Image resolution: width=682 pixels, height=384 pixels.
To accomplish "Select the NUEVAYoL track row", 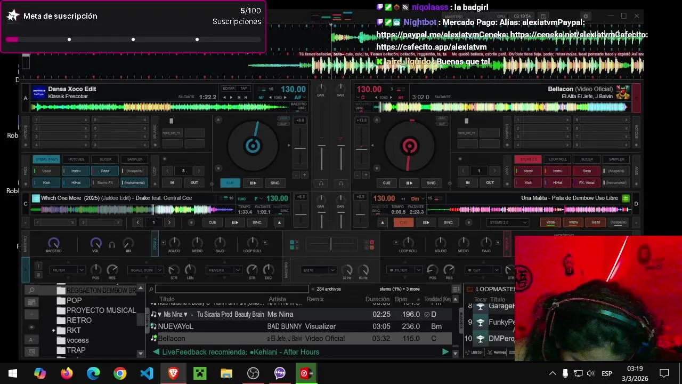I will [x=301, y=326].
